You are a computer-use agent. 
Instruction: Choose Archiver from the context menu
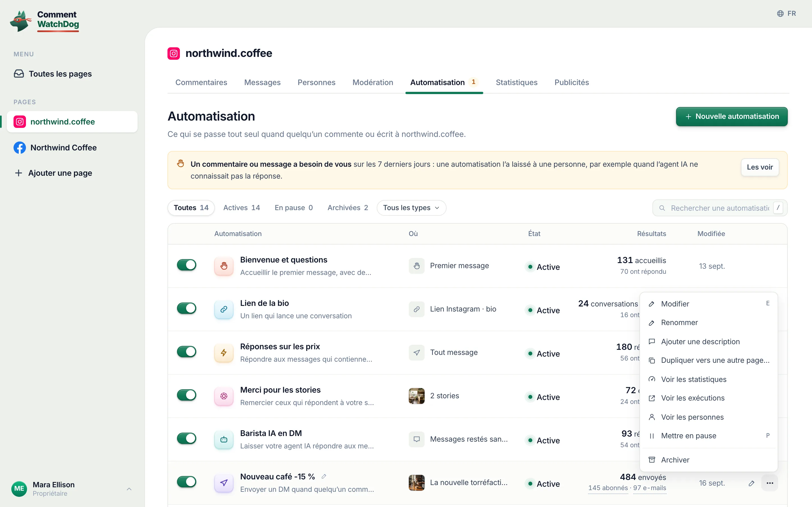point(709,460)
